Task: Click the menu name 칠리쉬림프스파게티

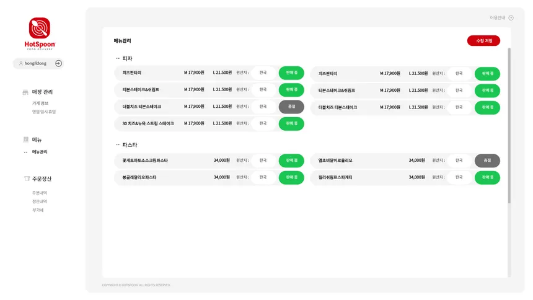Action: (x=335, y=177)
